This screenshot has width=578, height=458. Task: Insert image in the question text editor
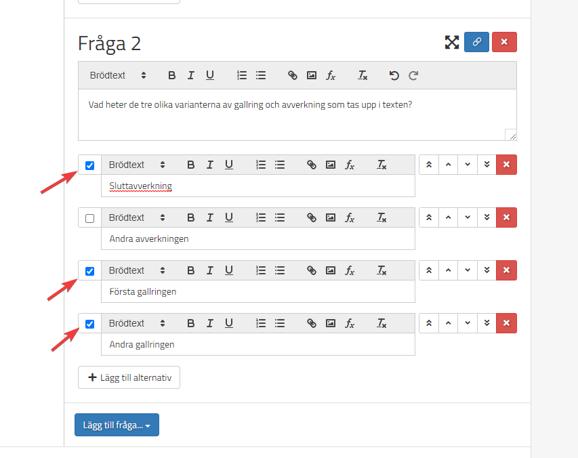tap(312, 75)
